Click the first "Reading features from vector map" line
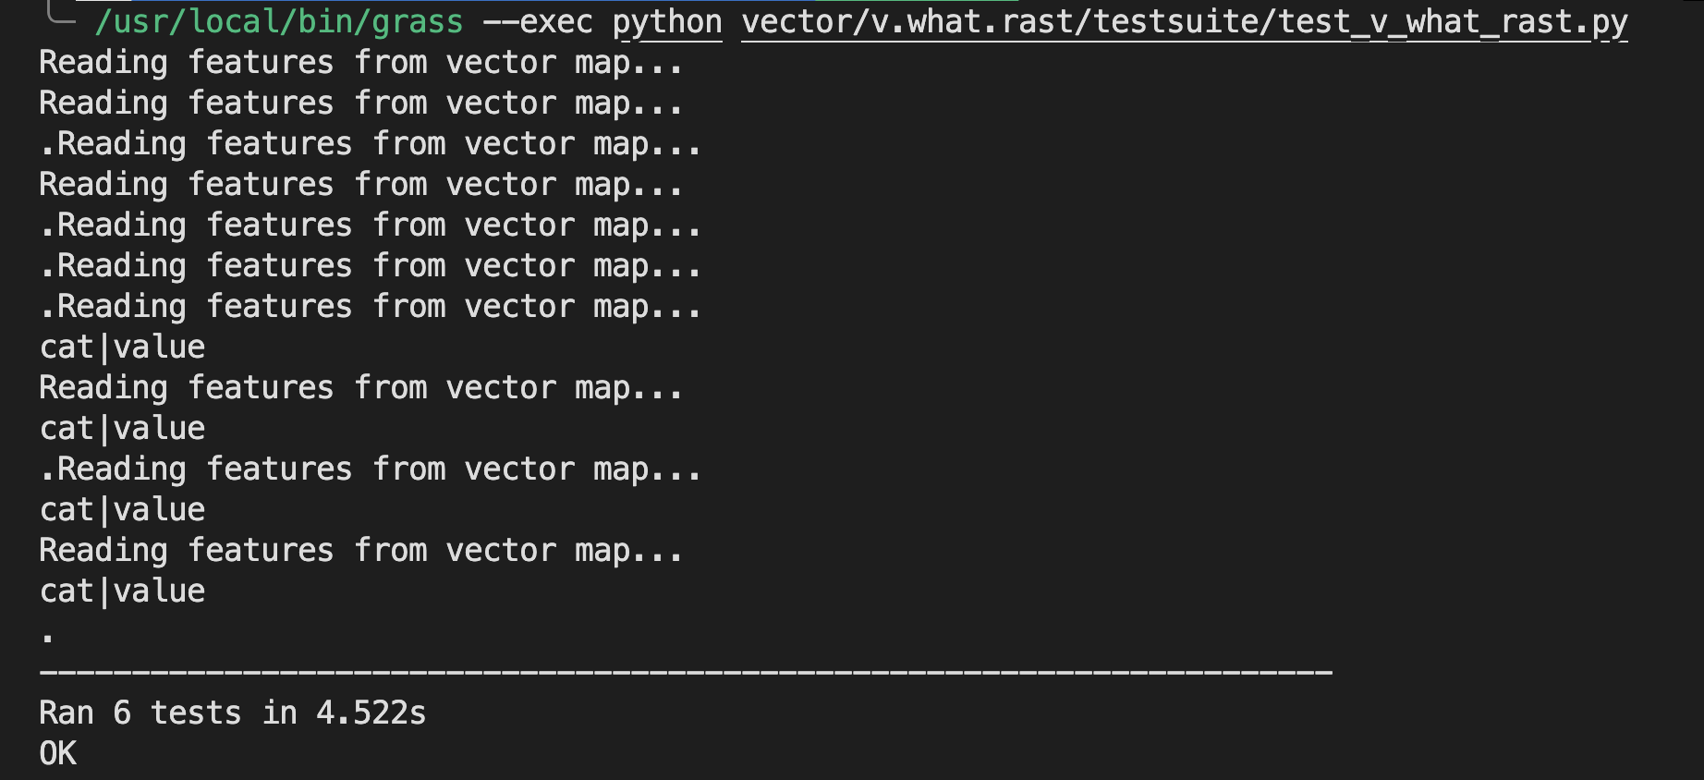Image resolution: width=1704 pixels, height=780 pixels. 360,63
